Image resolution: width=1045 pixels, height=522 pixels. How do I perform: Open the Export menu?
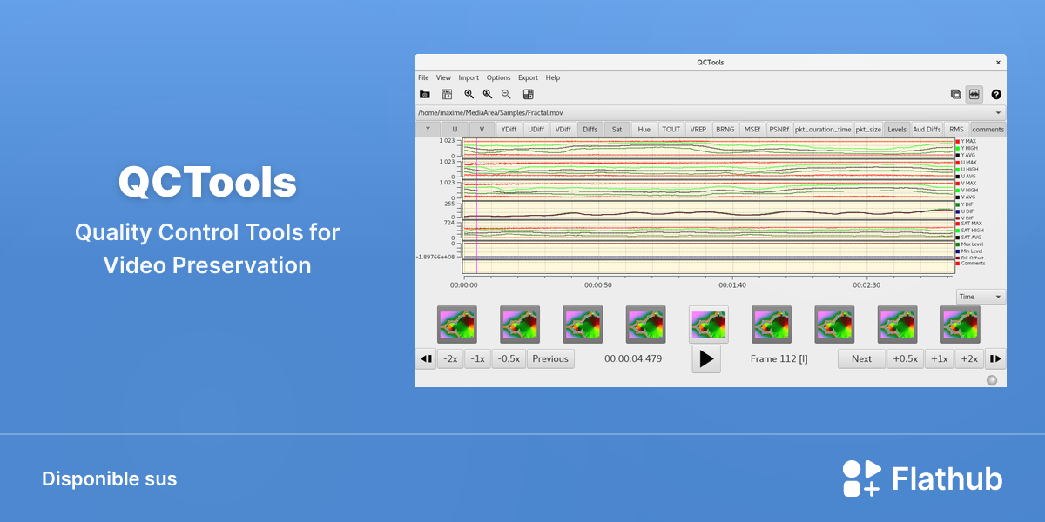(528, 77)
